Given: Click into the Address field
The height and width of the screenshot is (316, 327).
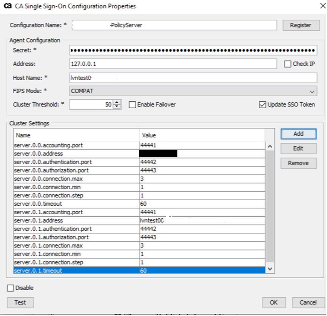Looking at the screenshot, I should 173,64.
